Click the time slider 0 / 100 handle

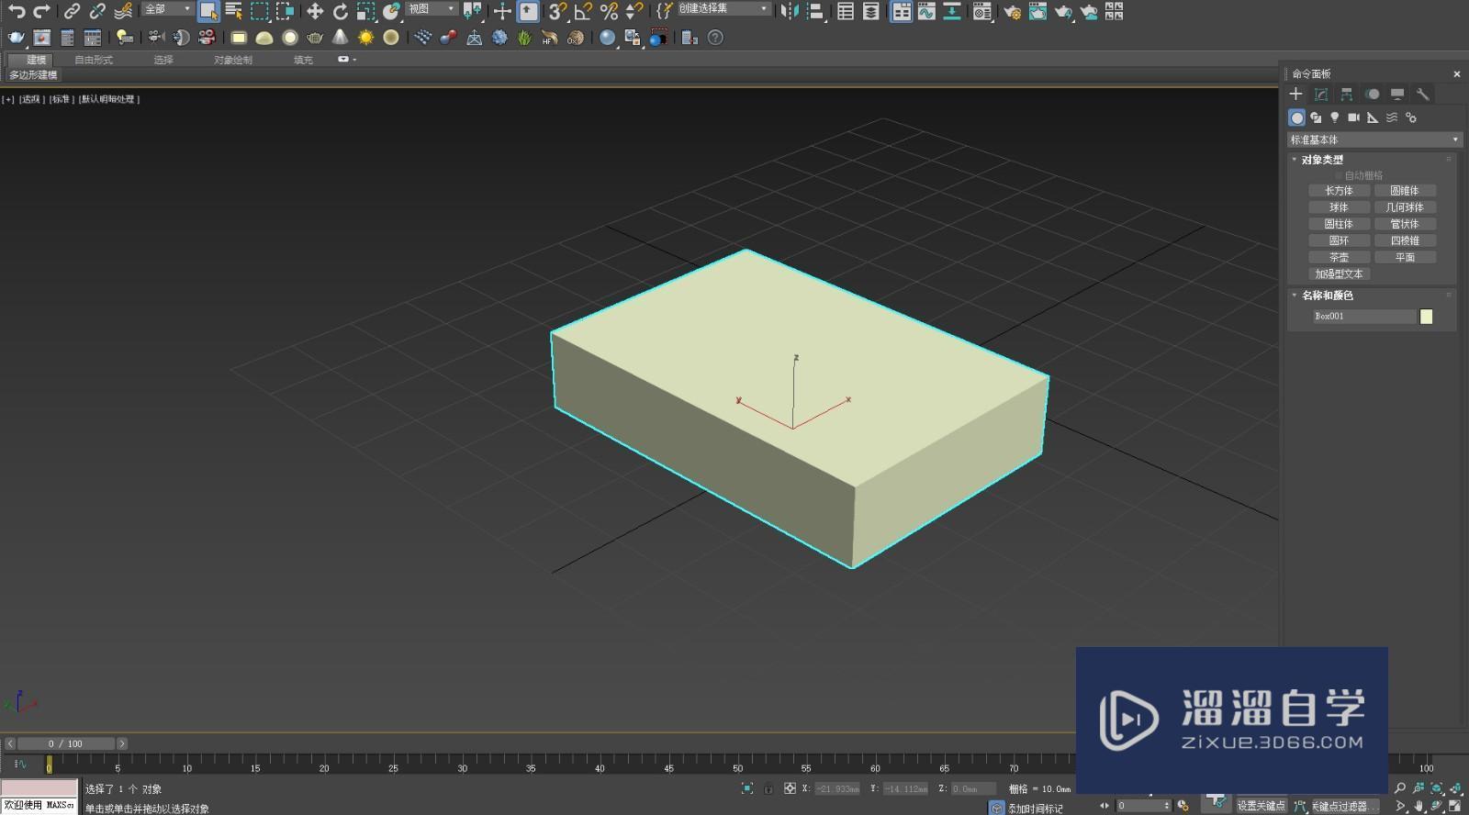[66, 743]
